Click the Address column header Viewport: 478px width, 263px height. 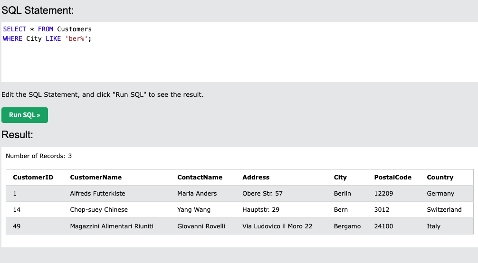tap(256, 178)
